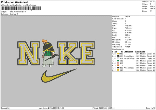This screenshot has width=156, height=110.
Task: Select code 1065 in the orange row
Action: point(138,66)
